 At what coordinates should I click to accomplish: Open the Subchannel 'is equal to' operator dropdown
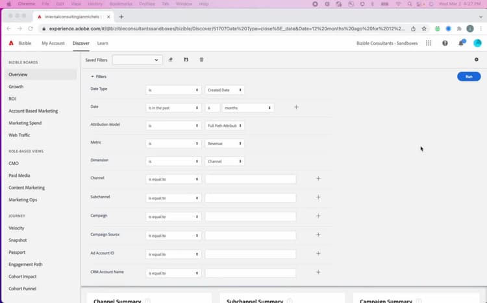[173, 198]
